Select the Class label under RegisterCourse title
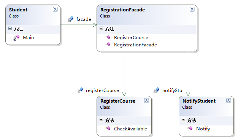Viewport: 238px width, 138px height. [105, 107]
